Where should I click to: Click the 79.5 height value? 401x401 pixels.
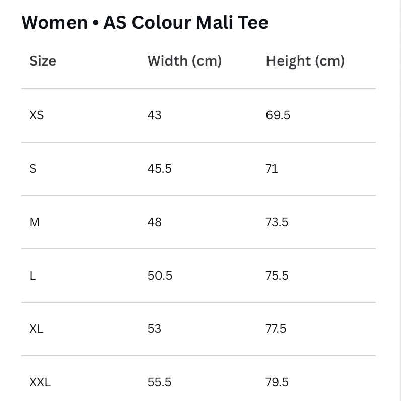(x=277, y=382)
